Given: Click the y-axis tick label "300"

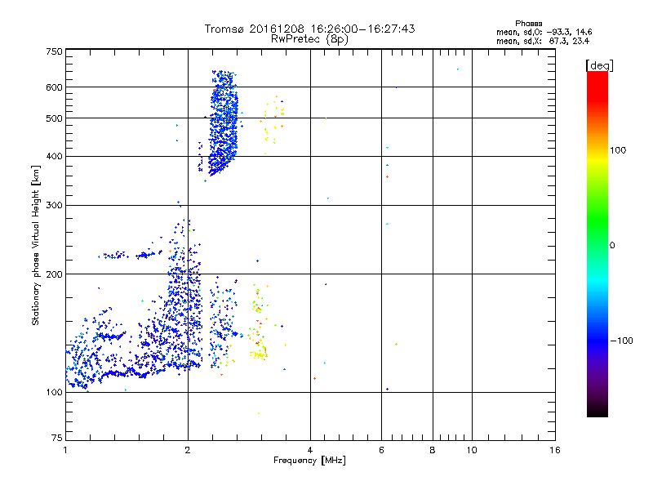Looking at the screenshot, I should pyautogui.click(x=54, y=205).
